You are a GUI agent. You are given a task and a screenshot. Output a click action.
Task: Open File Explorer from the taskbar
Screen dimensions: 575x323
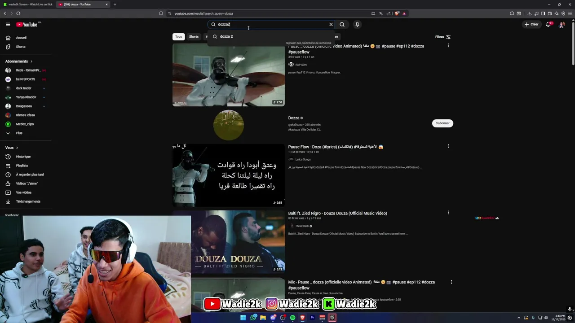point(263,318)
